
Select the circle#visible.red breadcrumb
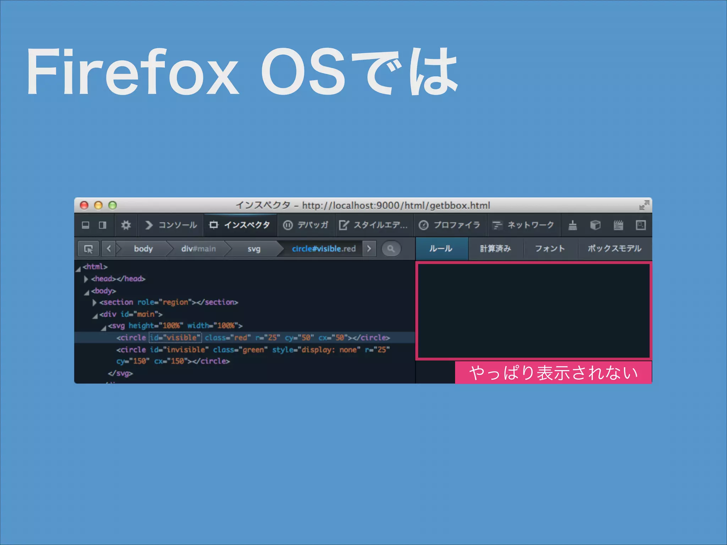click(323, 249)
